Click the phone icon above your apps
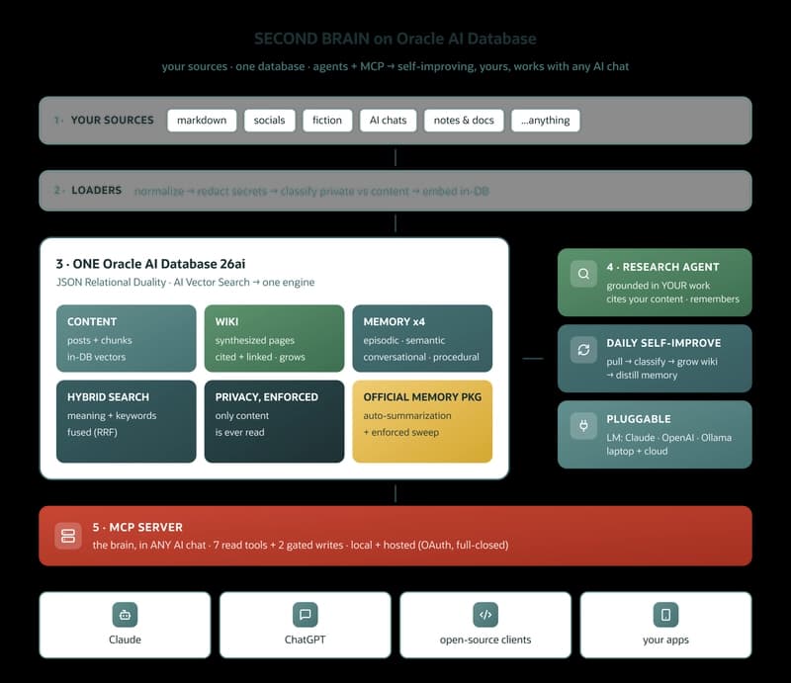This screenshot has height=683, width=791. [665, 615]
